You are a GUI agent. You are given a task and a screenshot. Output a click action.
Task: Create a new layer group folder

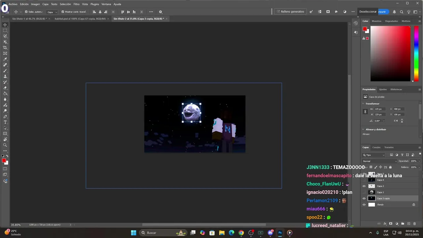pyautogui.click(x=403, y=224)
